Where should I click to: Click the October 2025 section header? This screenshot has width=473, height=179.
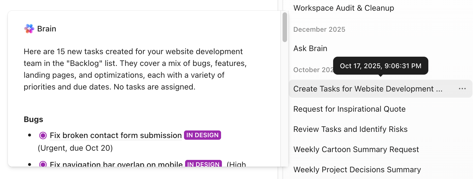tap(313, 70)
